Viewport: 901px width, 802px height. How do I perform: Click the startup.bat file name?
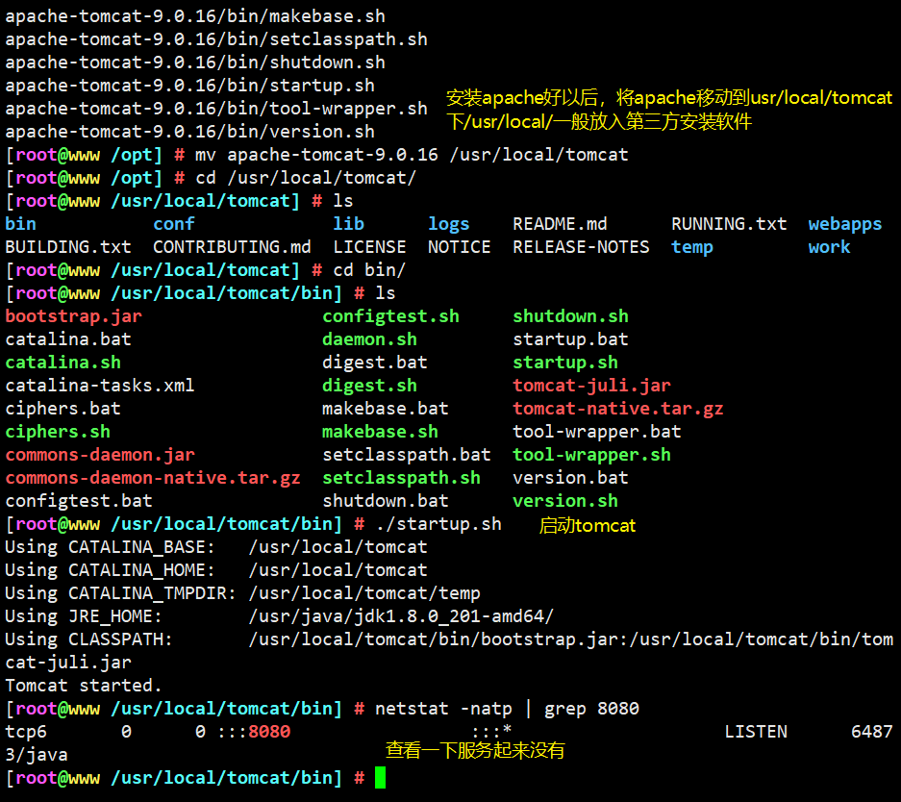pos(570,339)
